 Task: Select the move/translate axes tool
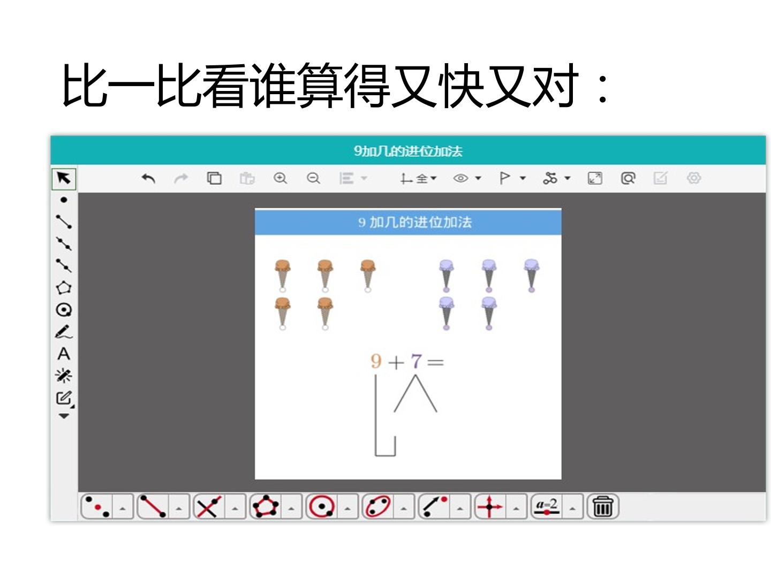(x=490, y=506)
